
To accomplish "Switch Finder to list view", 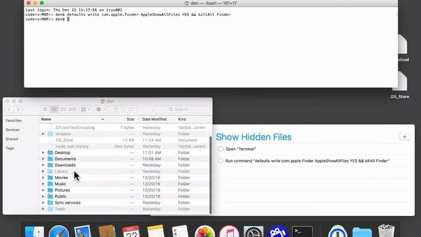I will click(54, 109).
